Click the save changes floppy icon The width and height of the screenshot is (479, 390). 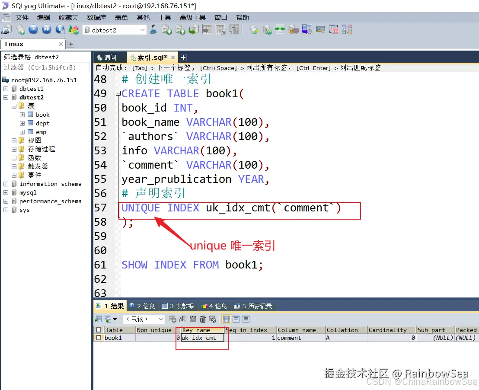[x=193, y=319]
